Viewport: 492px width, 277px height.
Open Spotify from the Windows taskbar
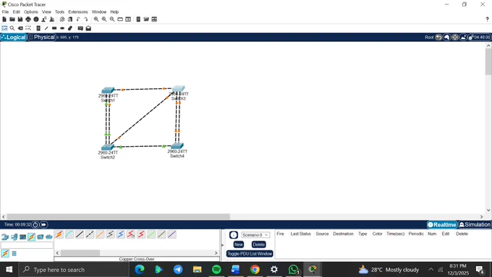coord(216,269)
